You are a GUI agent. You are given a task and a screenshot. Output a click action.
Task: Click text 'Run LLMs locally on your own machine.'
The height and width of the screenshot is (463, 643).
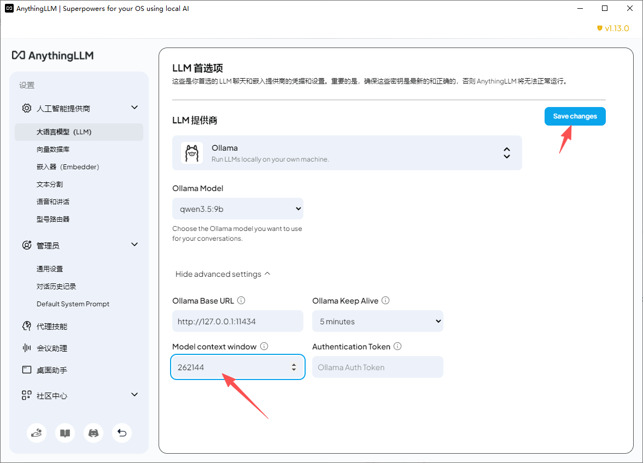click(x=270, y=159)
